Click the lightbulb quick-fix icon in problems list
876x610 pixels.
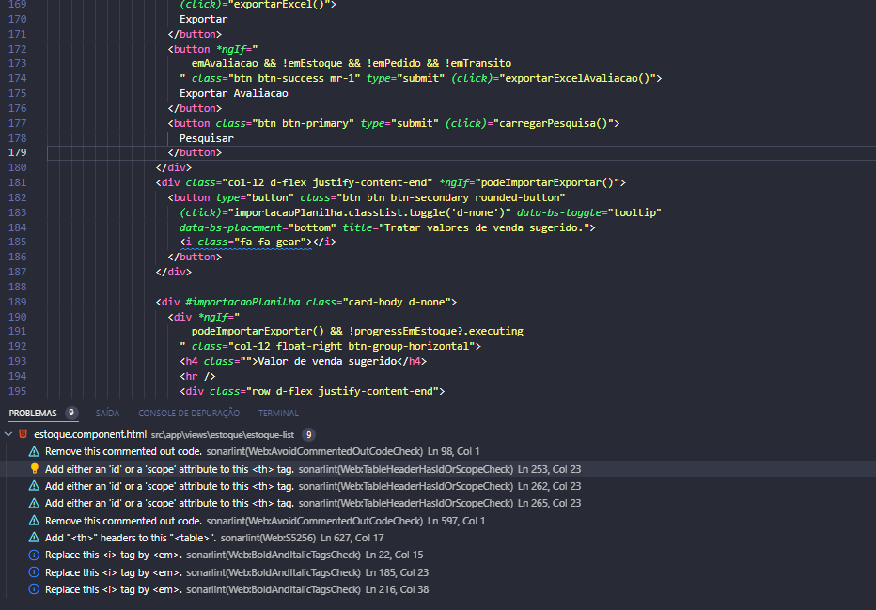click(x=34, y=469)
